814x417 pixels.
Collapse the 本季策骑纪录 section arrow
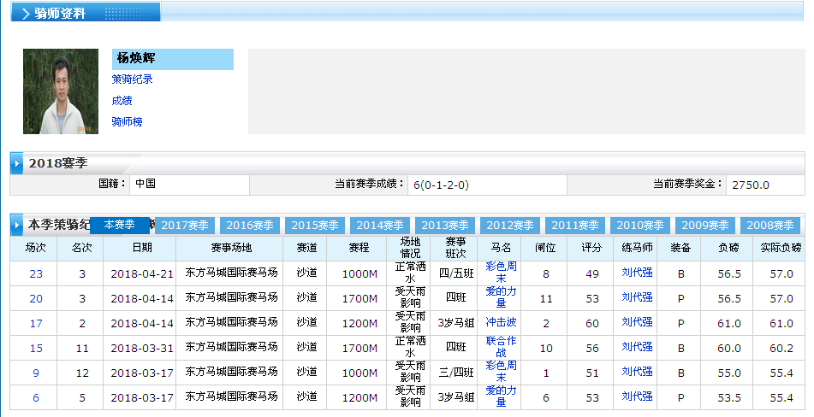click(x=17, y=226)
